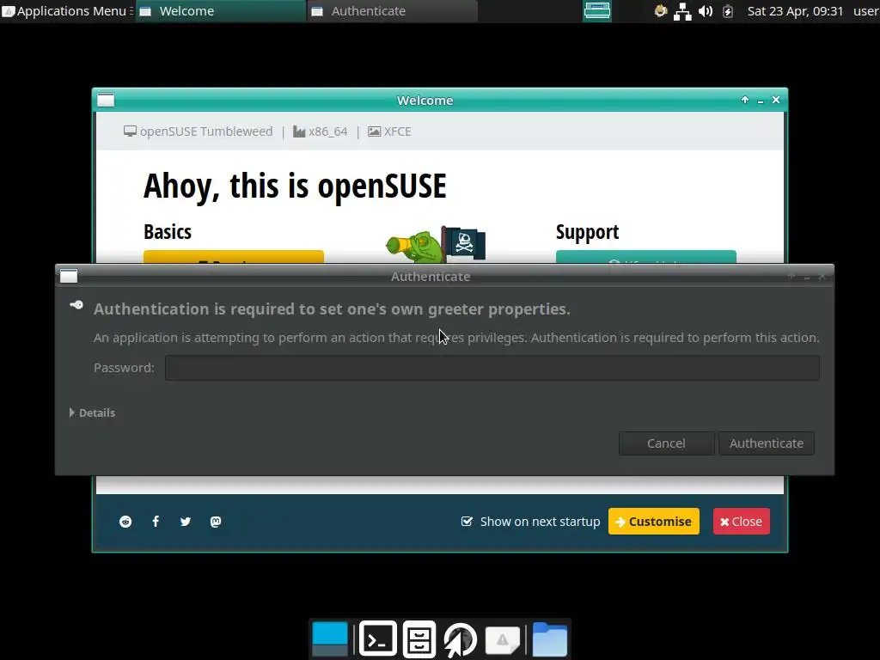Shade the Welcome window with up-arrow button
The width and height of the screenshot is (880, 660).
tap(745, 100)
